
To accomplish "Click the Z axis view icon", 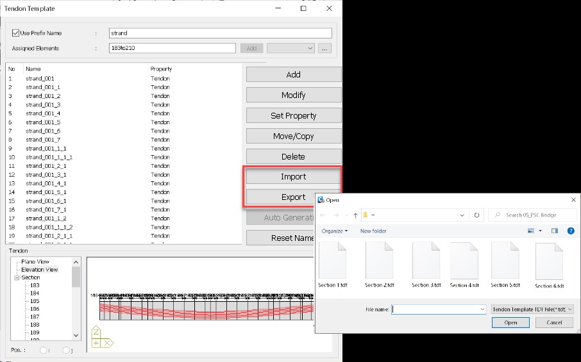I will click(96, 331).
